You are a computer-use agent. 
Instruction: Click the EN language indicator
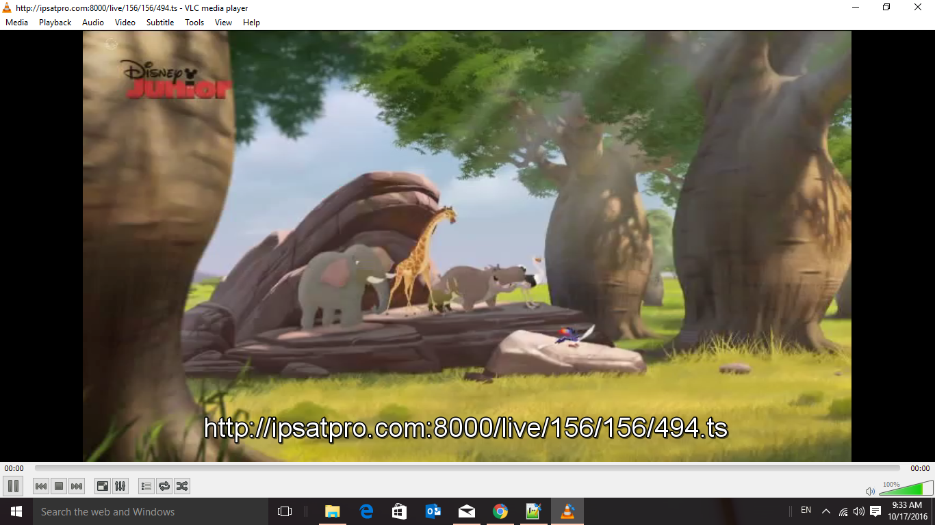[806, 511]
